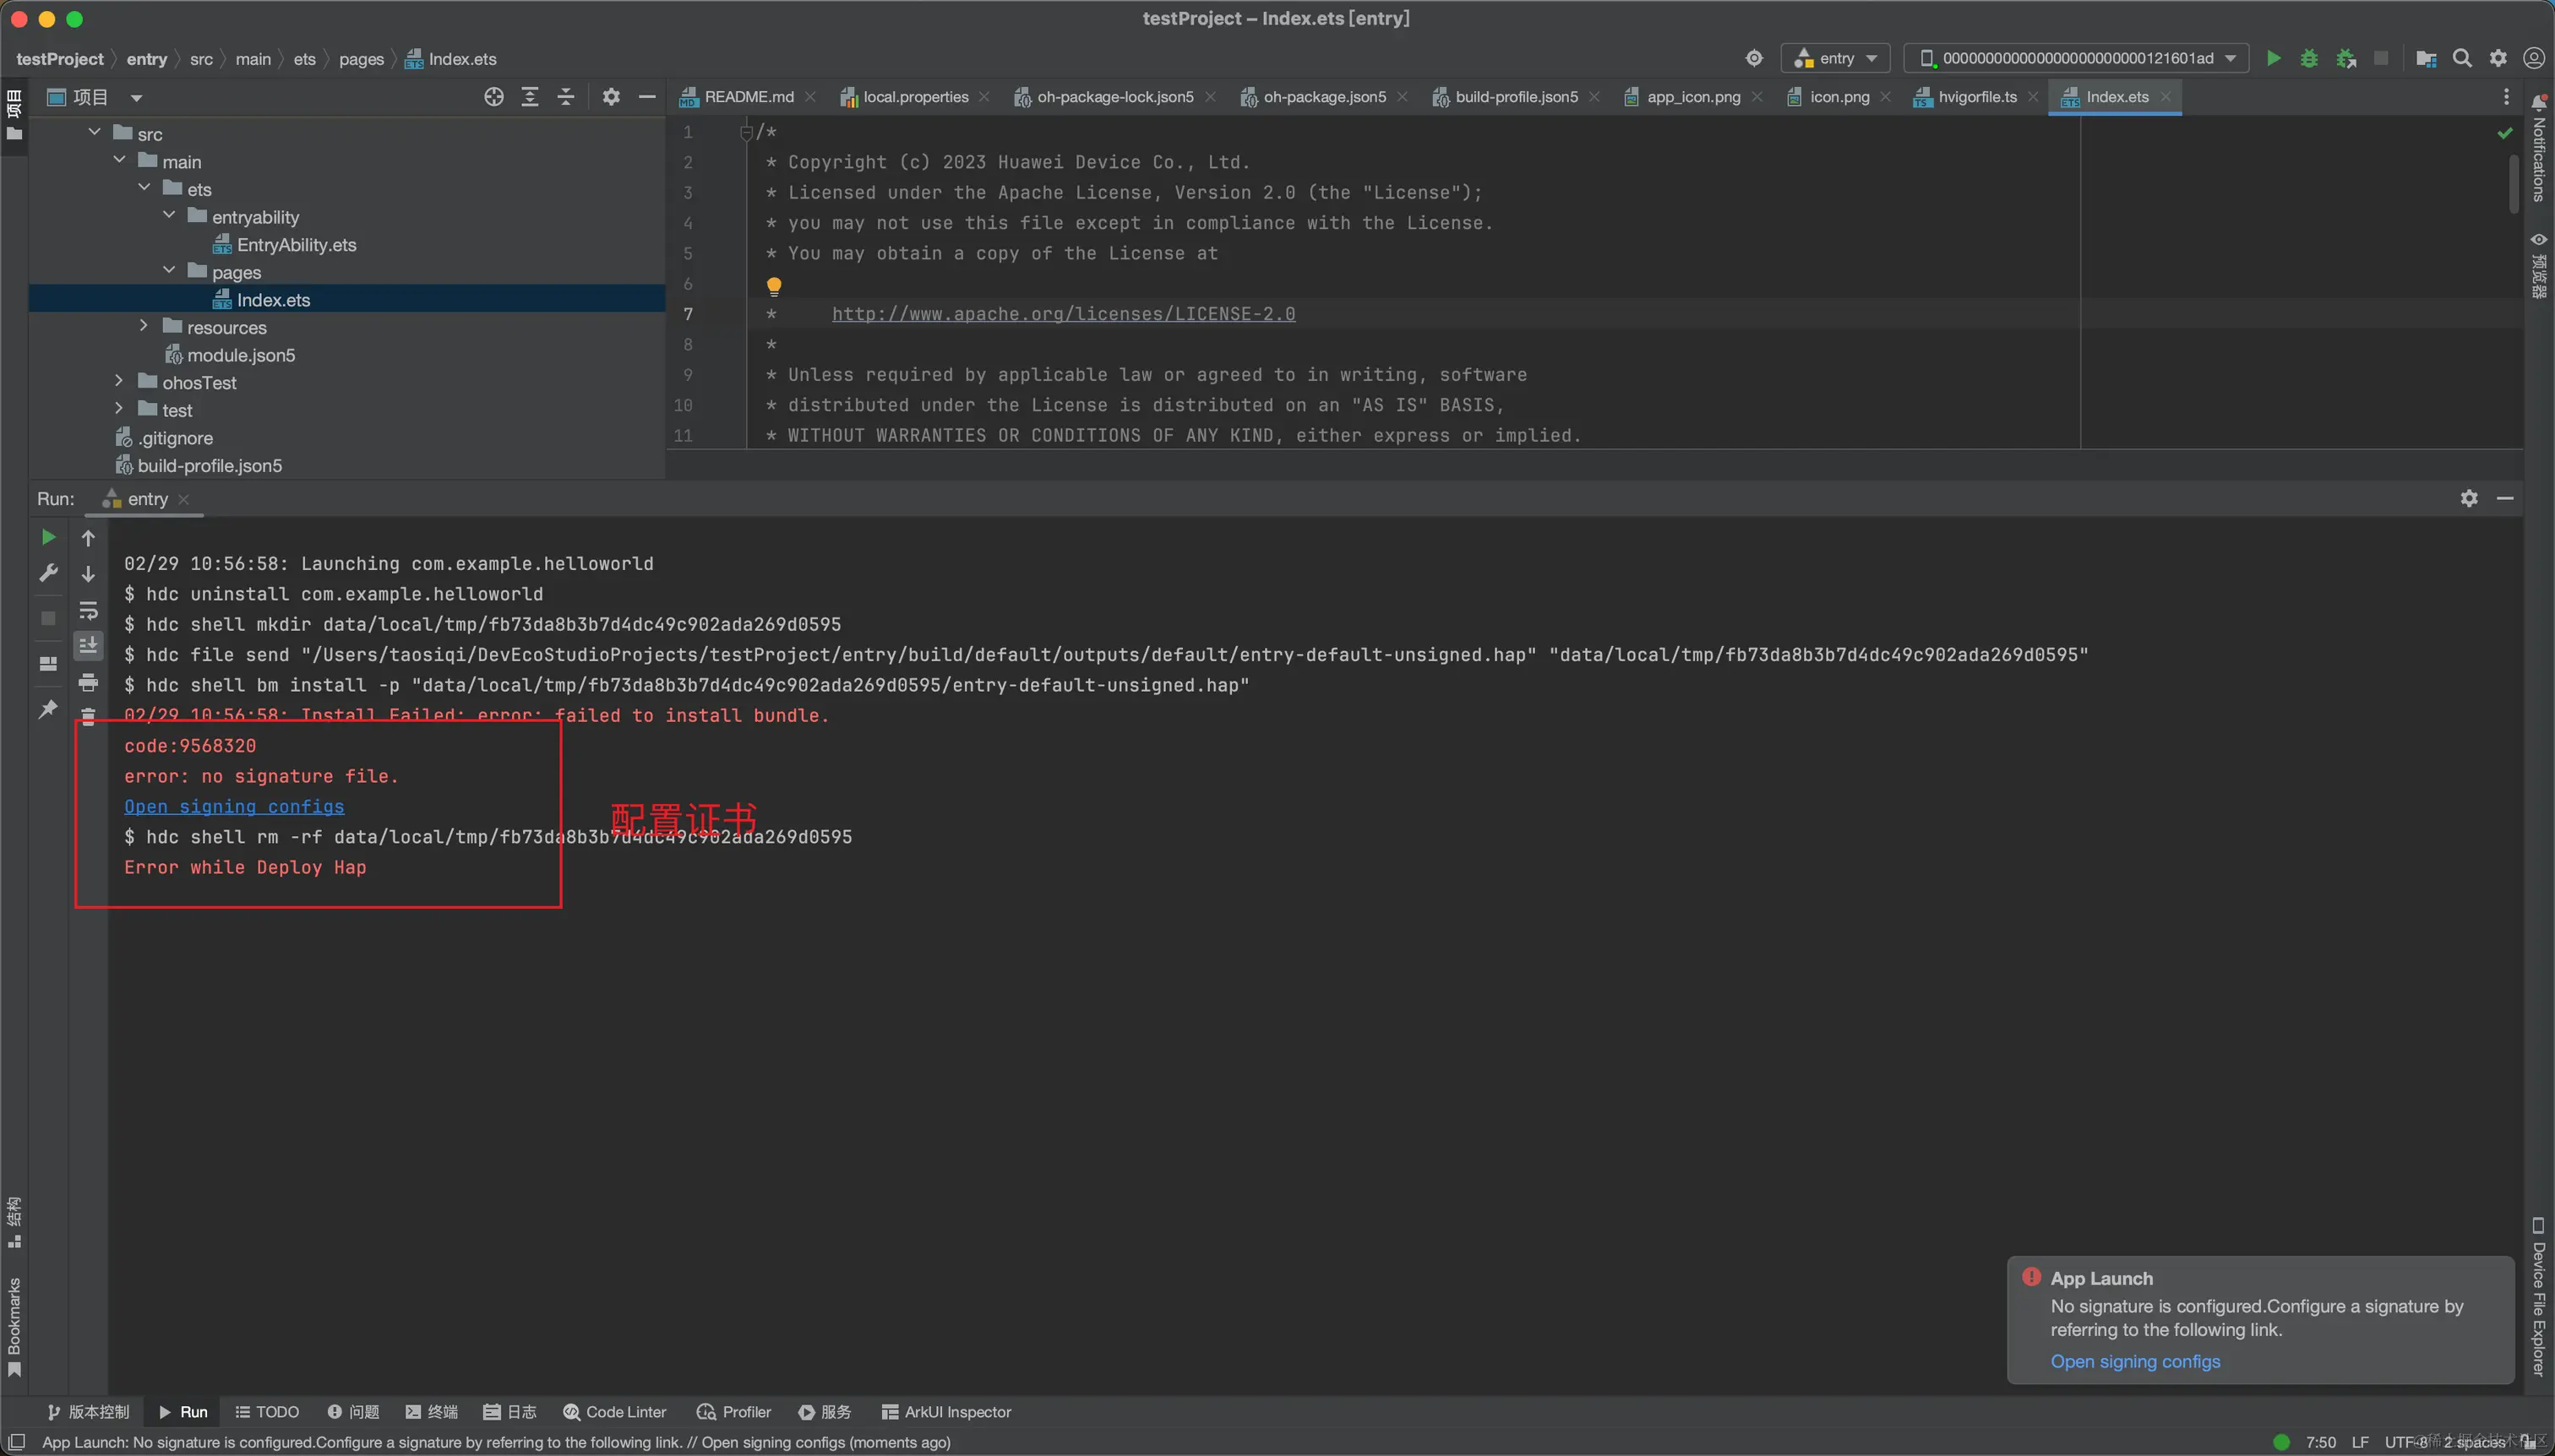This screenshot has width=2555, height=1456.
Task: Clear all console output trash icon
Action: (x=88, y=716)
